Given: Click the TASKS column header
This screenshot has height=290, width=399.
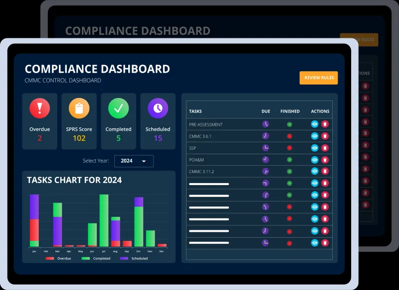Looking at the screenshot, I should click(x=195, y=111).
